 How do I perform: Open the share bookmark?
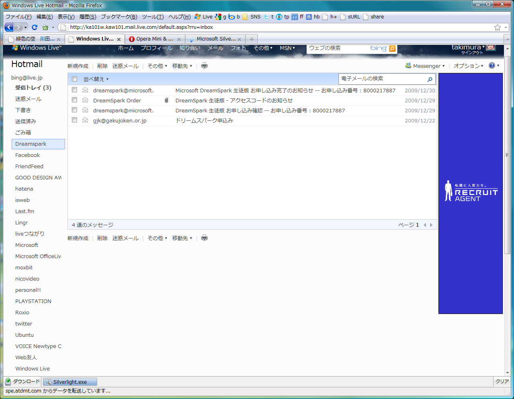(373, 17)
